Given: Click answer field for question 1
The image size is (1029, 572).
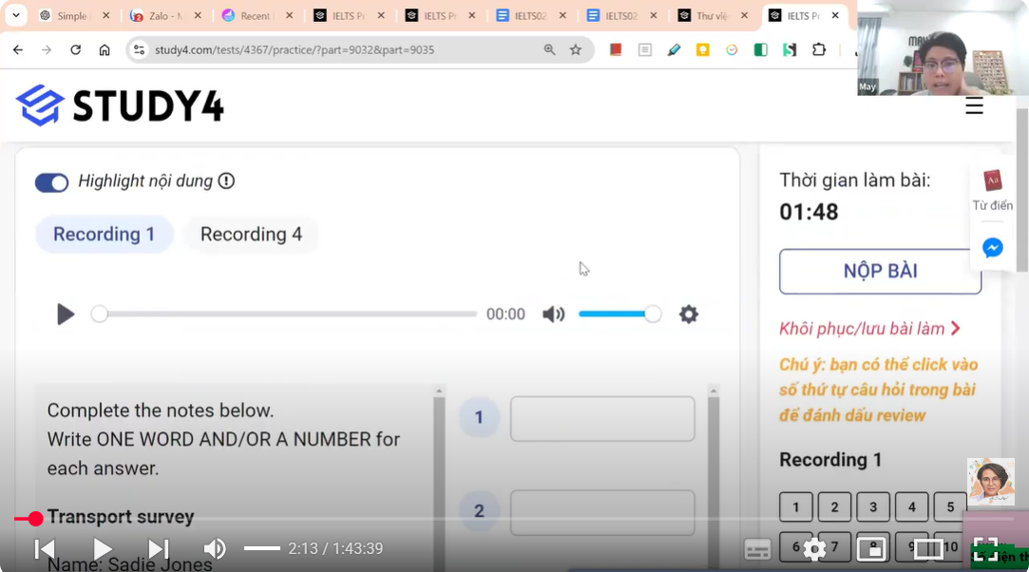Looking at the screenshot, I should 602,418.
